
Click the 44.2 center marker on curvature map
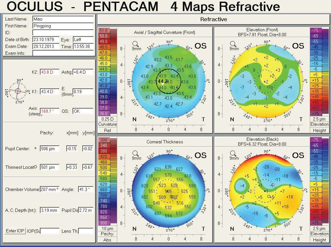click(x=162, y=81)
